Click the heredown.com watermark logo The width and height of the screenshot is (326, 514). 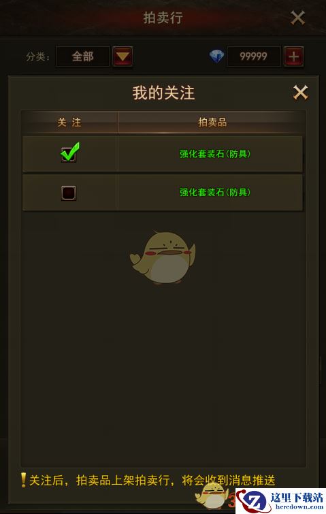[x=281, y=501]
